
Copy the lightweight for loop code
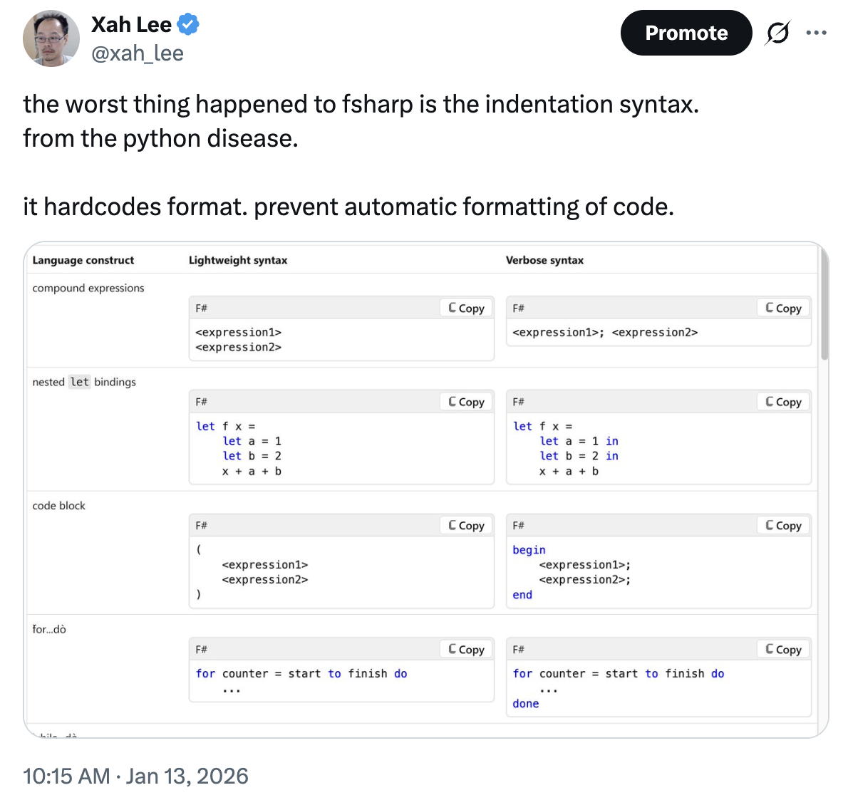[466, 649]
